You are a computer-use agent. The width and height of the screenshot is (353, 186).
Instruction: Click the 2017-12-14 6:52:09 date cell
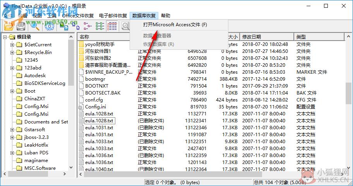(264, 79)
